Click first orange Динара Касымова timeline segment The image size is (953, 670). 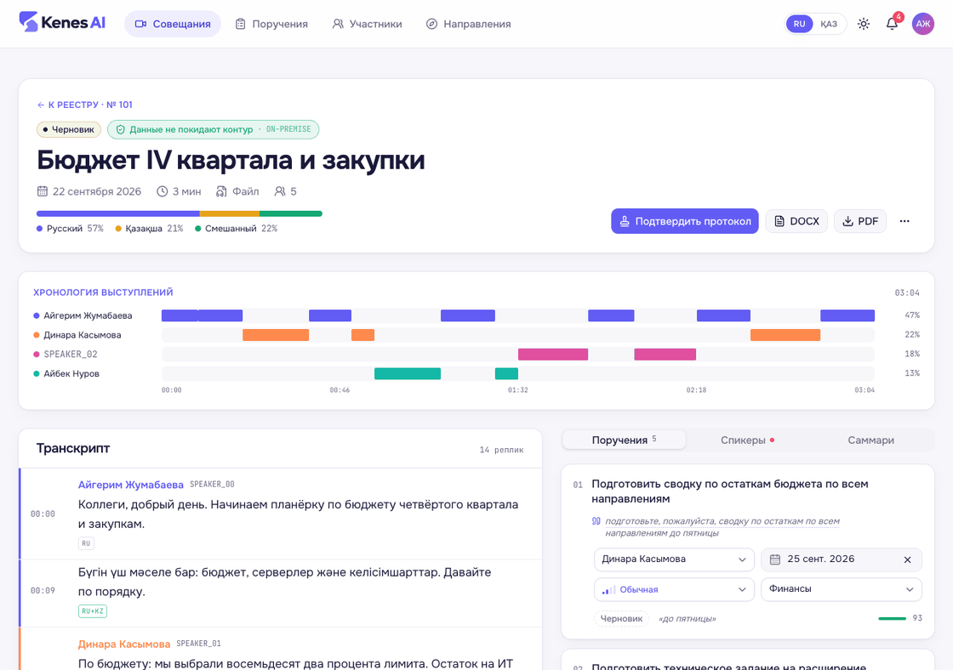(276, 335)
